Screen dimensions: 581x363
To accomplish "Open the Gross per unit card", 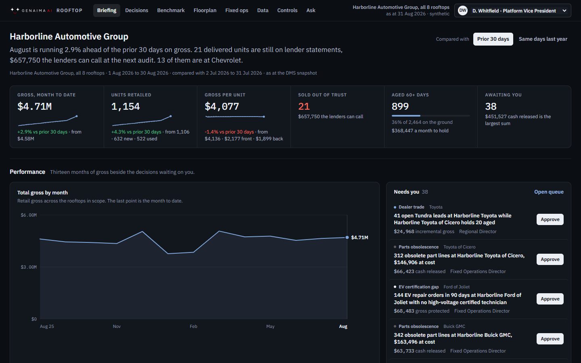I will pyautogui.click(x=244, y=117).
